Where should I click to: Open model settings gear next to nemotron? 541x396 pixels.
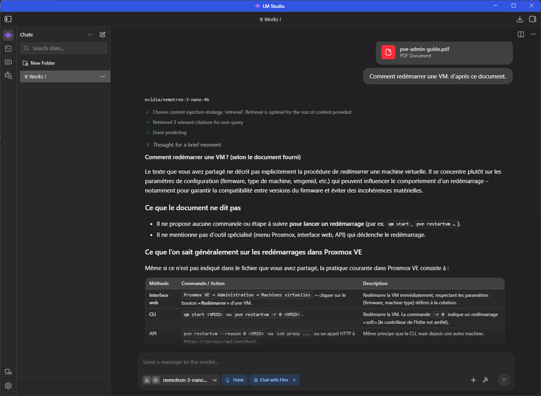point(156,380)
